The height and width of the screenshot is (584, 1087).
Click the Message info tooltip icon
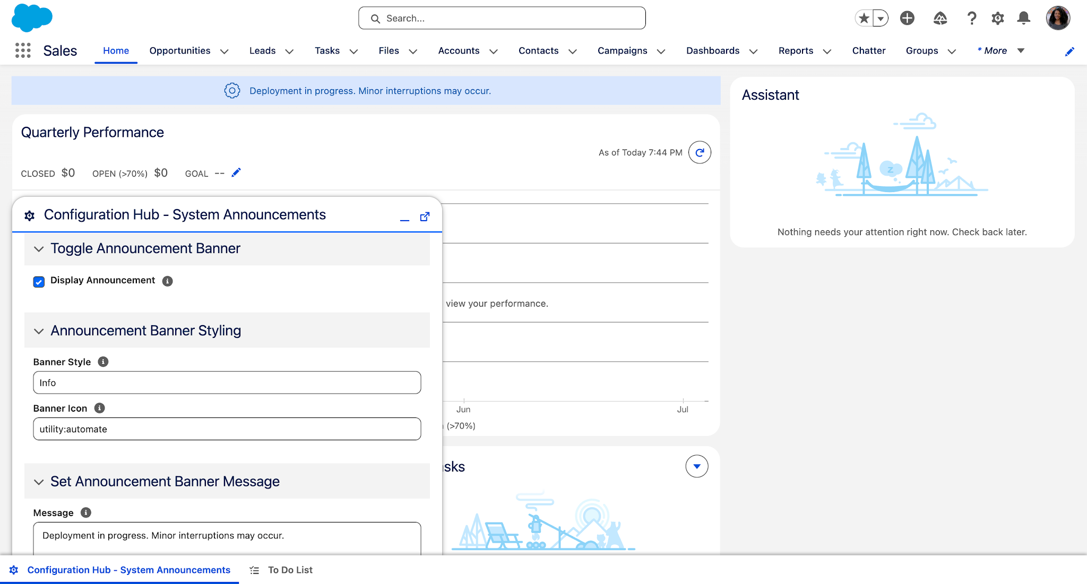click(x=85, y=512)
